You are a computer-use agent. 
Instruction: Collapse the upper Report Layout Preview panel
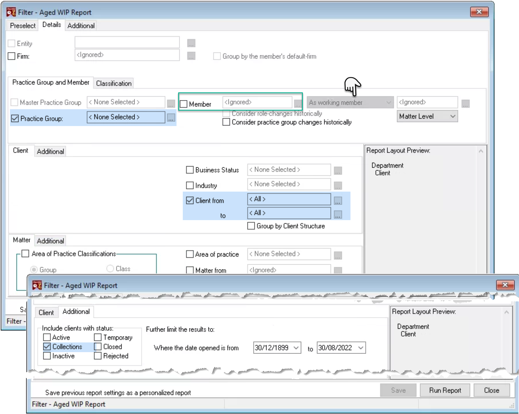[x=481, y=151]
